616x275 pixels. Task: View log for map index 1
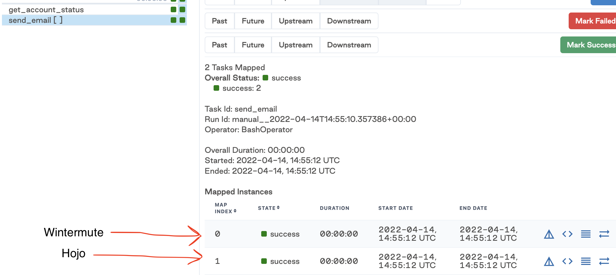click(585, 261)
